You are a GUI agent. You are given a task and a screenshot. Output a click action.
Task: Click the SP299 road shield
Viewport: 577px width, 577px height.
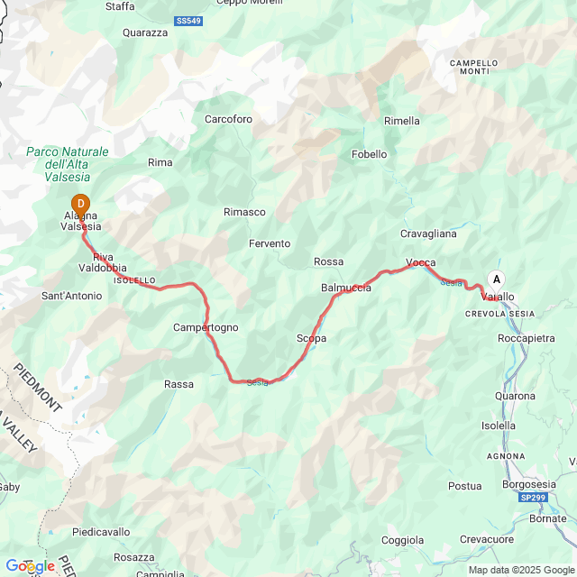click(x=533, y=498)
